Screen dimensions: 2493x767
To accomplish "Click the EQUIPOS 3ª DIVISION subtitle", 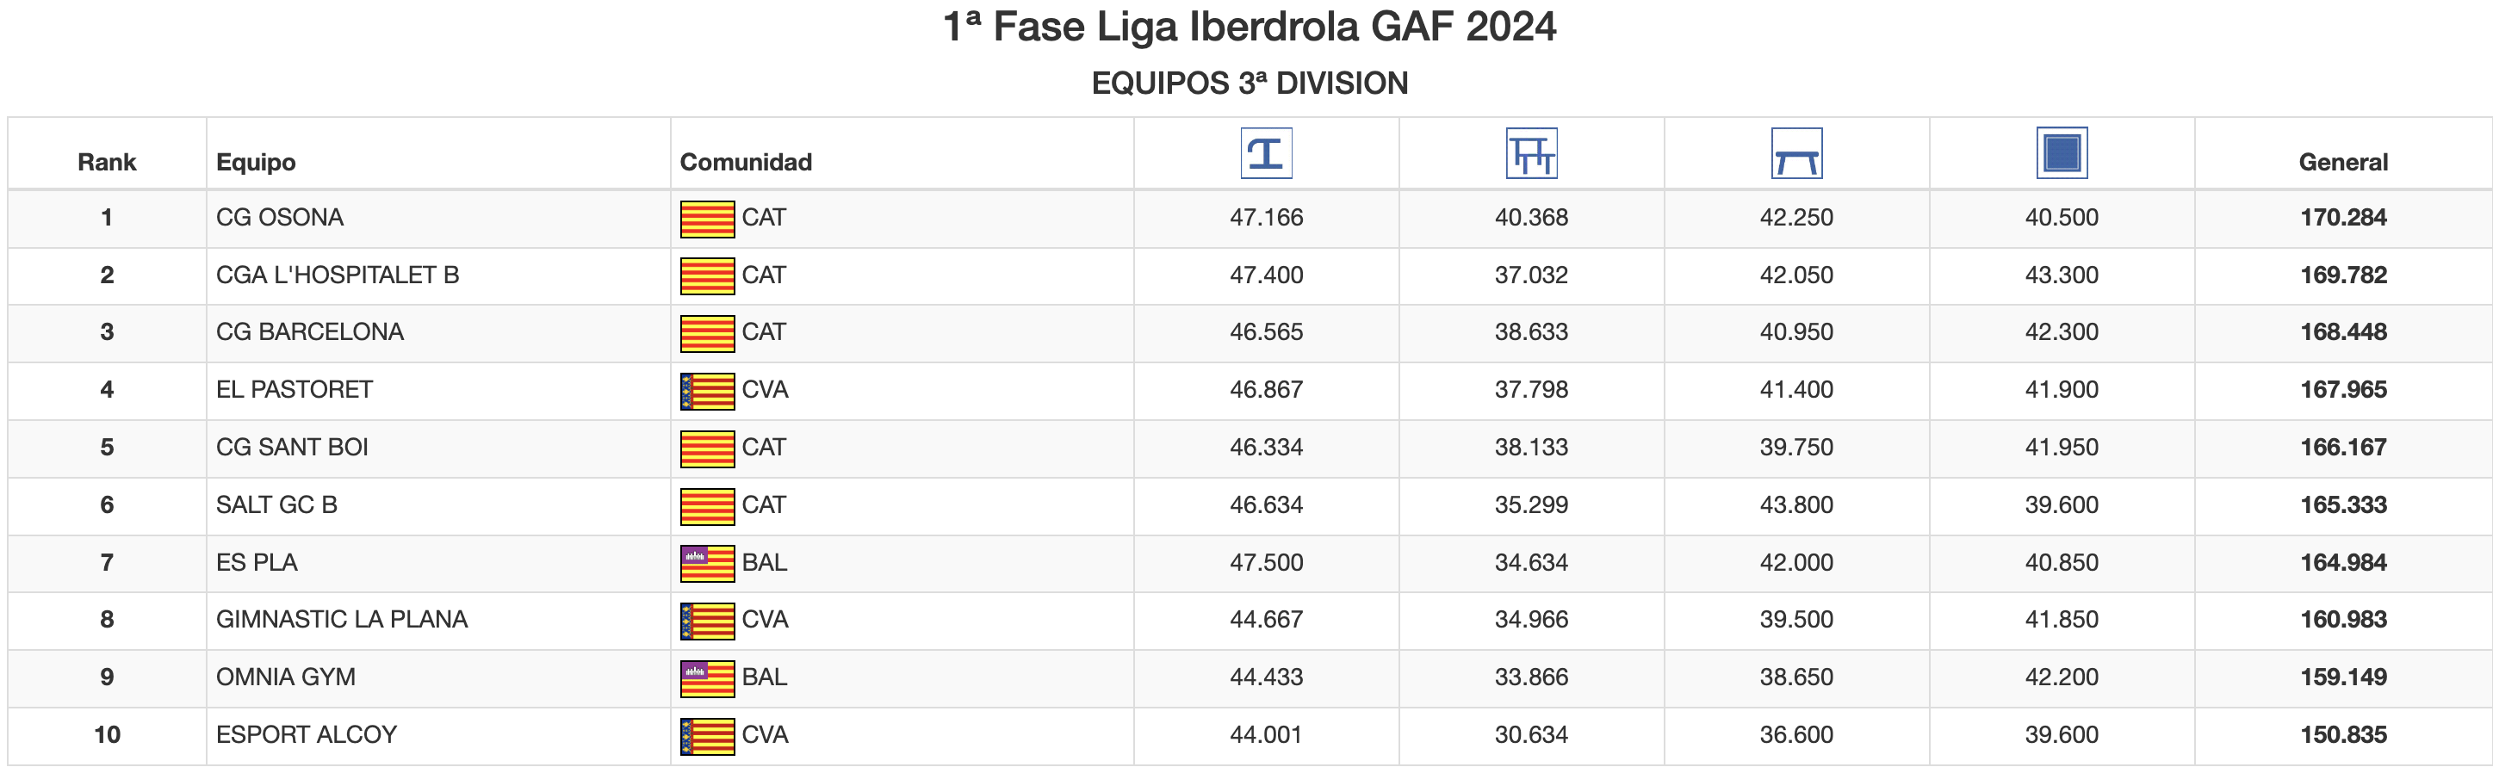I will point(1250,84).
